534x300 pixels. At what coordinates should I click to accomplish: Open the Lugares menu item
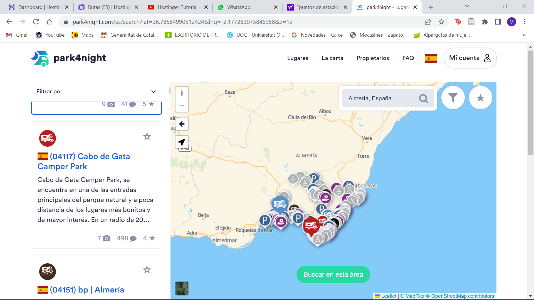[298, 58]
